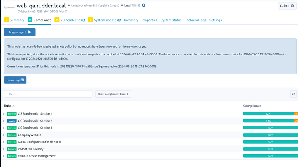This screenshot has width=298, height=167.
Task: Open the System status tab
Action: click(x=171, y=20)
